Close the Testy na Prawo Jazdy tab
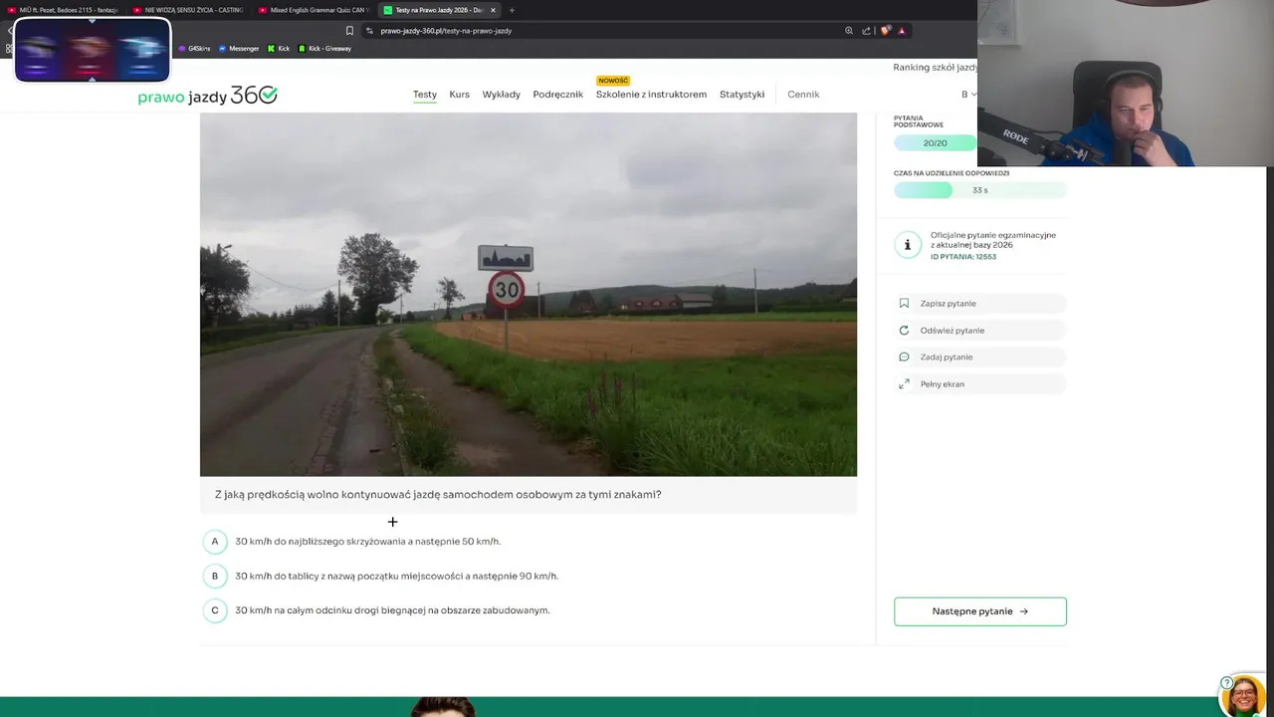This screenshot has height=717, width=1274. [493, 10]
